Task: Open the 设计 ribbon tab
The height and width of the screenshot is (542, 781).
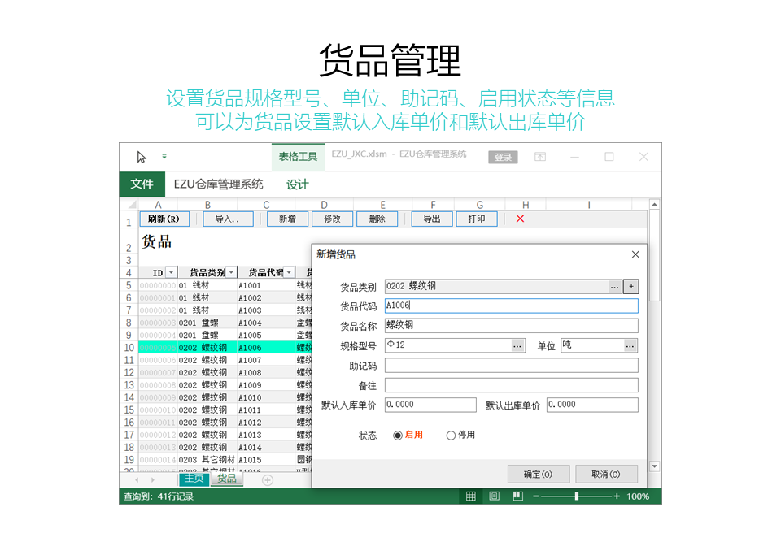Action: (x=298, y=184)
